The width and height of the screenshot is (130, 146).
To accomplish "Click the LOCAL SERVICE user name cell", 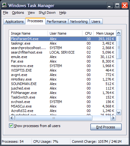I will coord(62,52).
